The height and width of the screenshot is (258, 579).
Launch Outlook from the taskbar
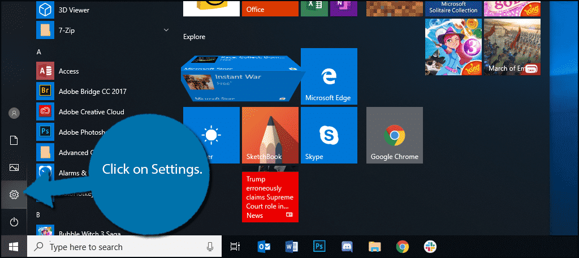(x=264, y=247)
